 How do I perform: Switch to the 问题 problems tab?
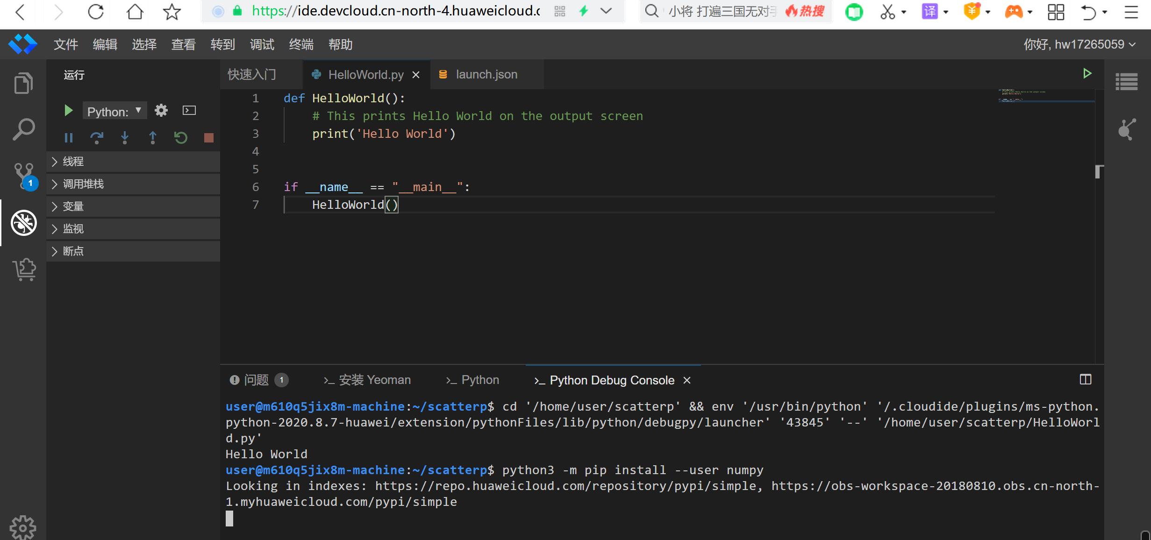click(x=256, y=380)
